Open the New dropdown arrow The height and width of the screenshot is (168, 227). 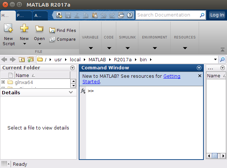pos(25,44)
